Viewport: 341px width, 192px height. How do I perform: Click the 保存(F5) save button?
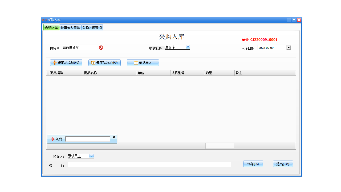coord(253,164)
